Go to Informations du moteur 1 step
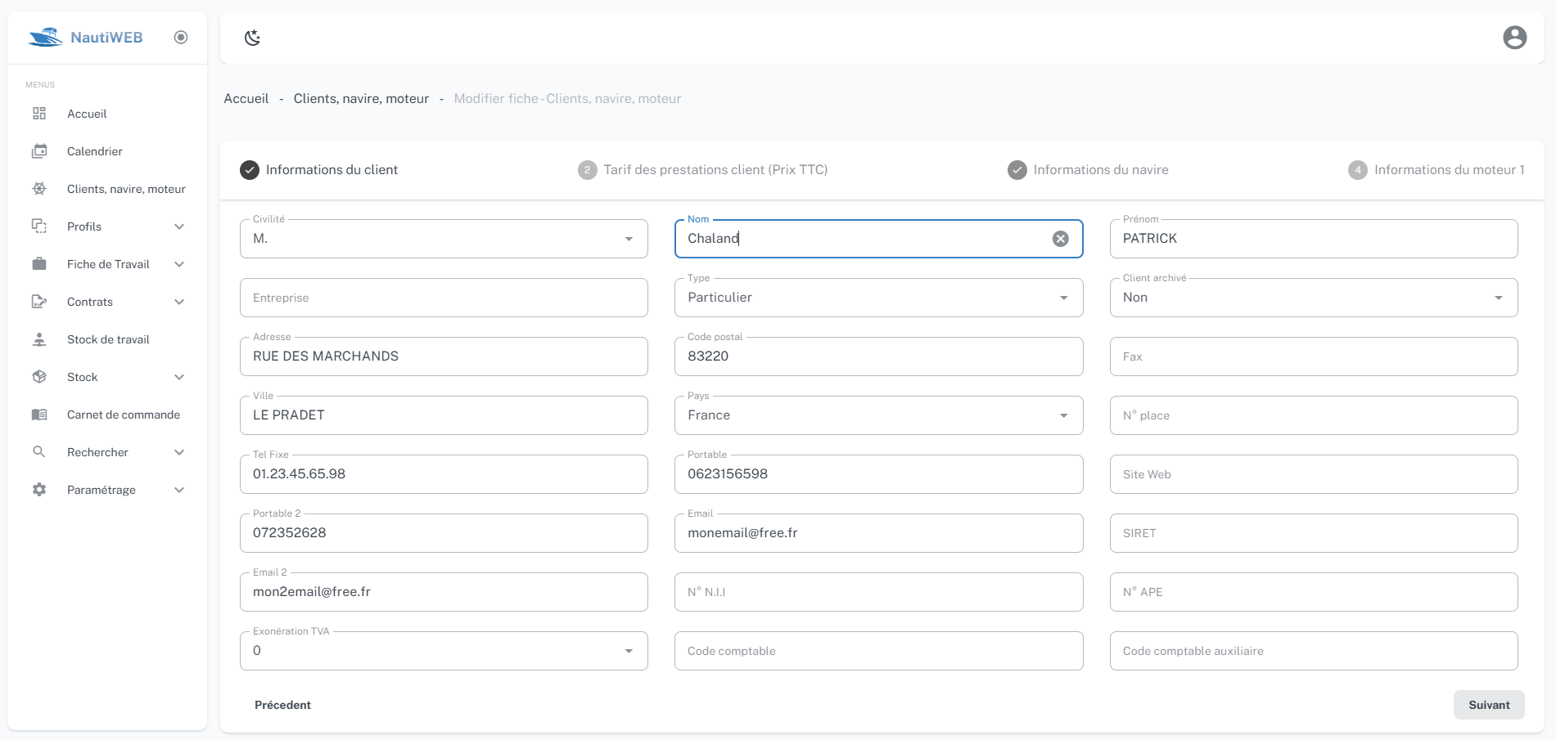This screenshot has width=1556, height=740. (1436, 170)
